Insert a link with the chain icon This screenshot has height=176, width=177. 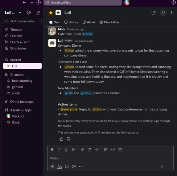tap(82, 150)
